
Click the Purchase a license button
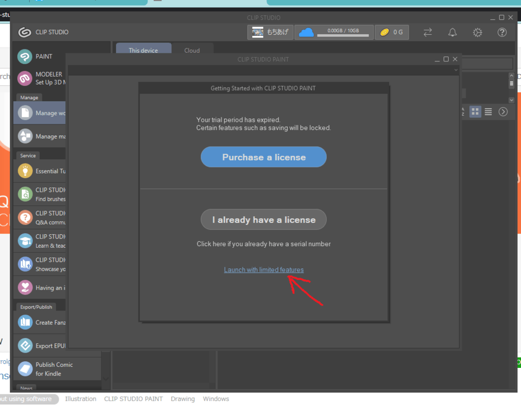pos(264,157)
